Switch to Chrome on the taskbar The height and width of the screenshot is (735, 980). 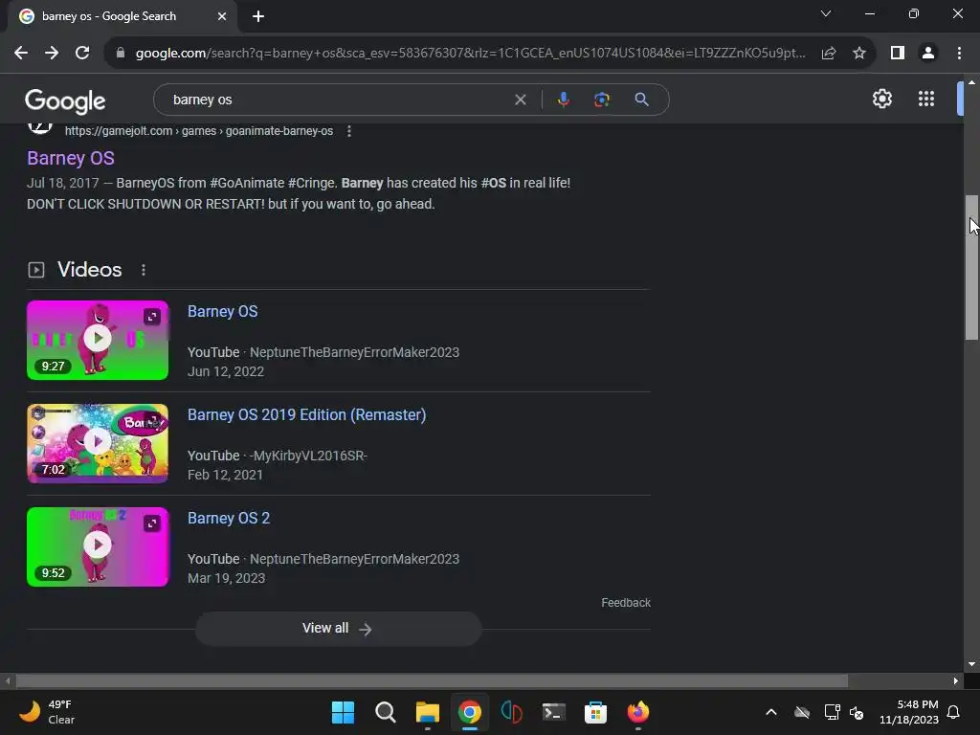tap(469, 712)
